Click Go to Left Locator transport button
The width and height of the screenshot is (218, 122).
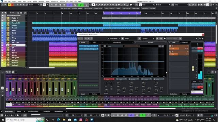51,5
